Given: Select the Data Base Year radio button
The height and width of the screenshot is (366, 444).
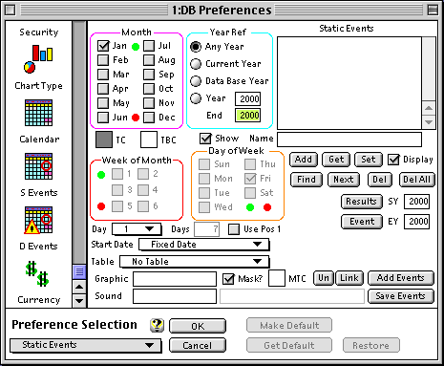Looking at the screenshot, I should coord(196,81).
